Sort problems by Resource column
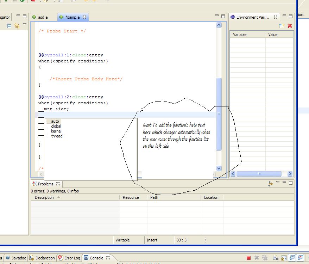The width and height of the screenshot is (309, 264). tap(133, 197)
